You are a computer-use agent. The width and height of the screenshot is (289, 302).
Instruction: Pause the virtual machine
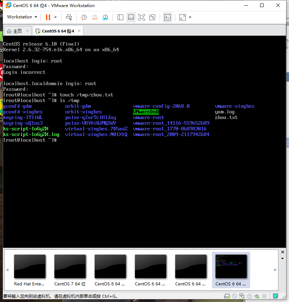click(48, 17)
